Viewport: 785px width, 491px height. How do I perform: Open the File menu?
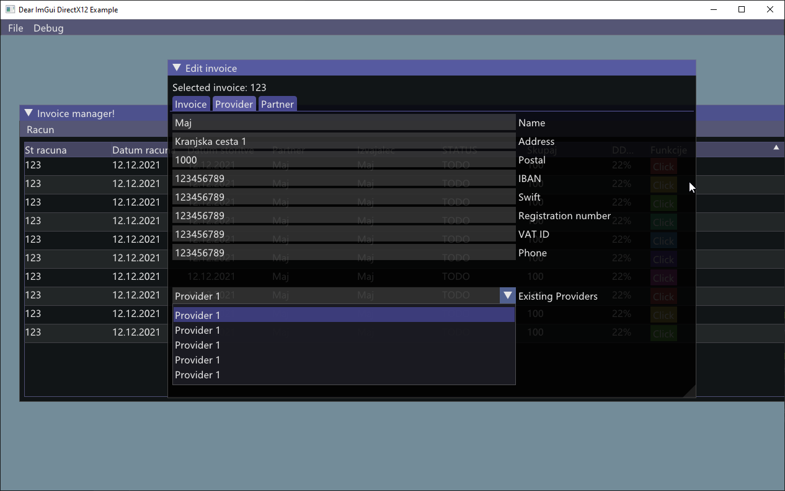[x=15, y=28]
